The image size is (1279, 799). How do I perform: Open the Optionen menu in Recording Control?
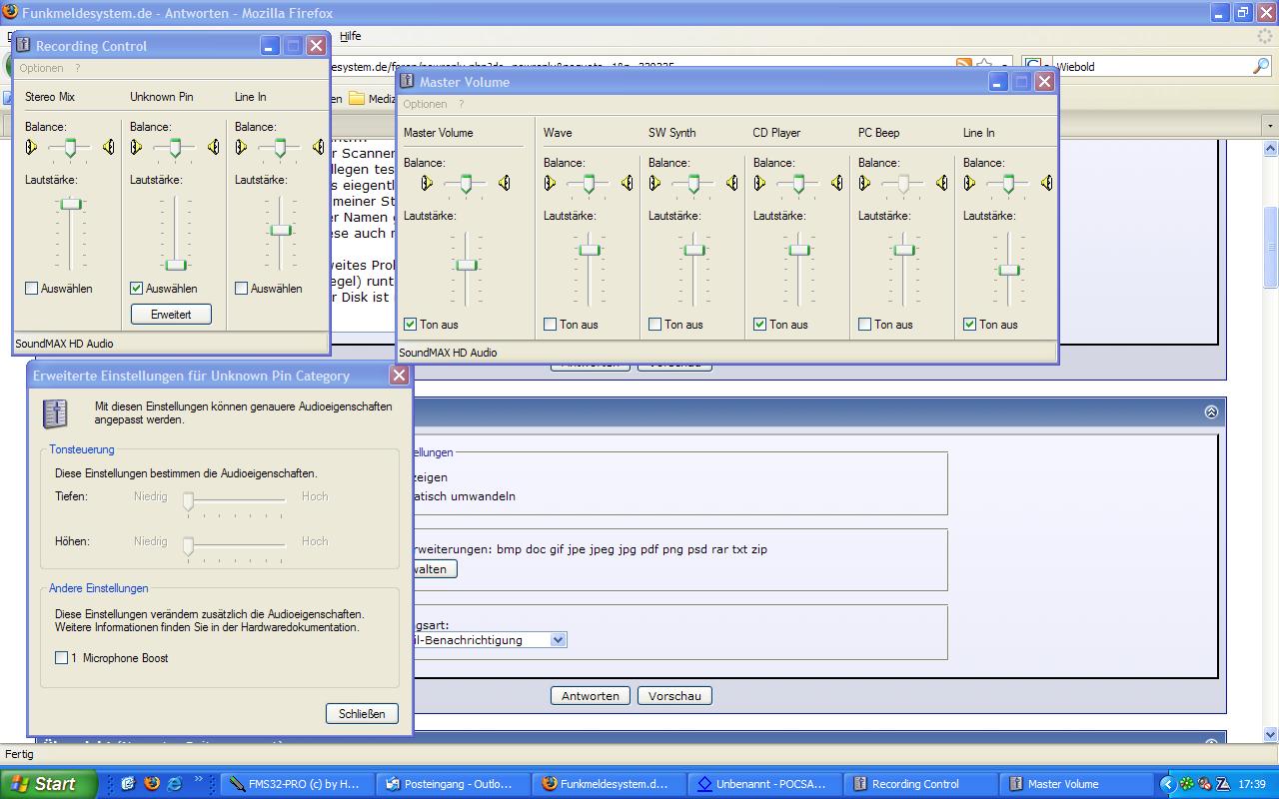41,68
